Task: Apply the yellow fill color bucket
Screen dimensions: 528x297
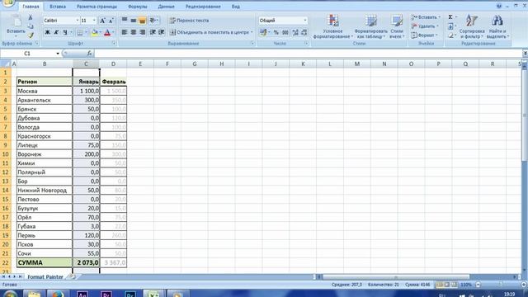Action: (95, 32)
